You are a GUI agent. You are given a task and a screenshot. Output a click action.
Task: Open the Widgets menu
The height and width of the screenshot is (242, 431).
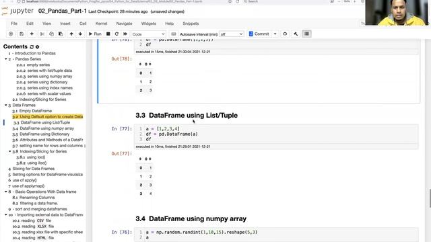pos(148,24)
